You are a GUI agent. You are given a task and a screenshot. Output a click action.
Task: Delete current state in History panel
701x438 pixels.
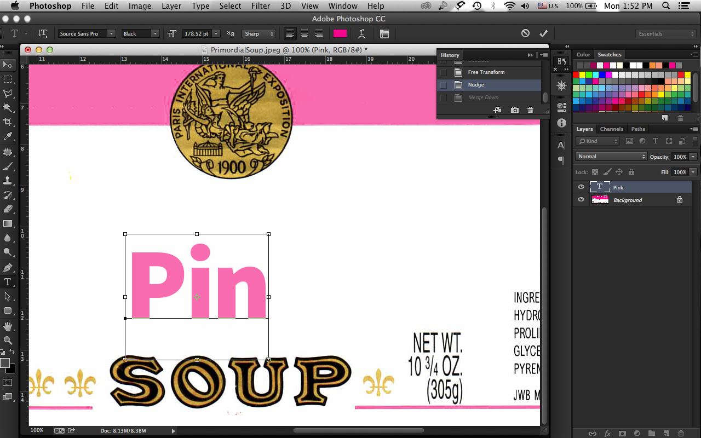pyautogui.click(x=530, y=110)
